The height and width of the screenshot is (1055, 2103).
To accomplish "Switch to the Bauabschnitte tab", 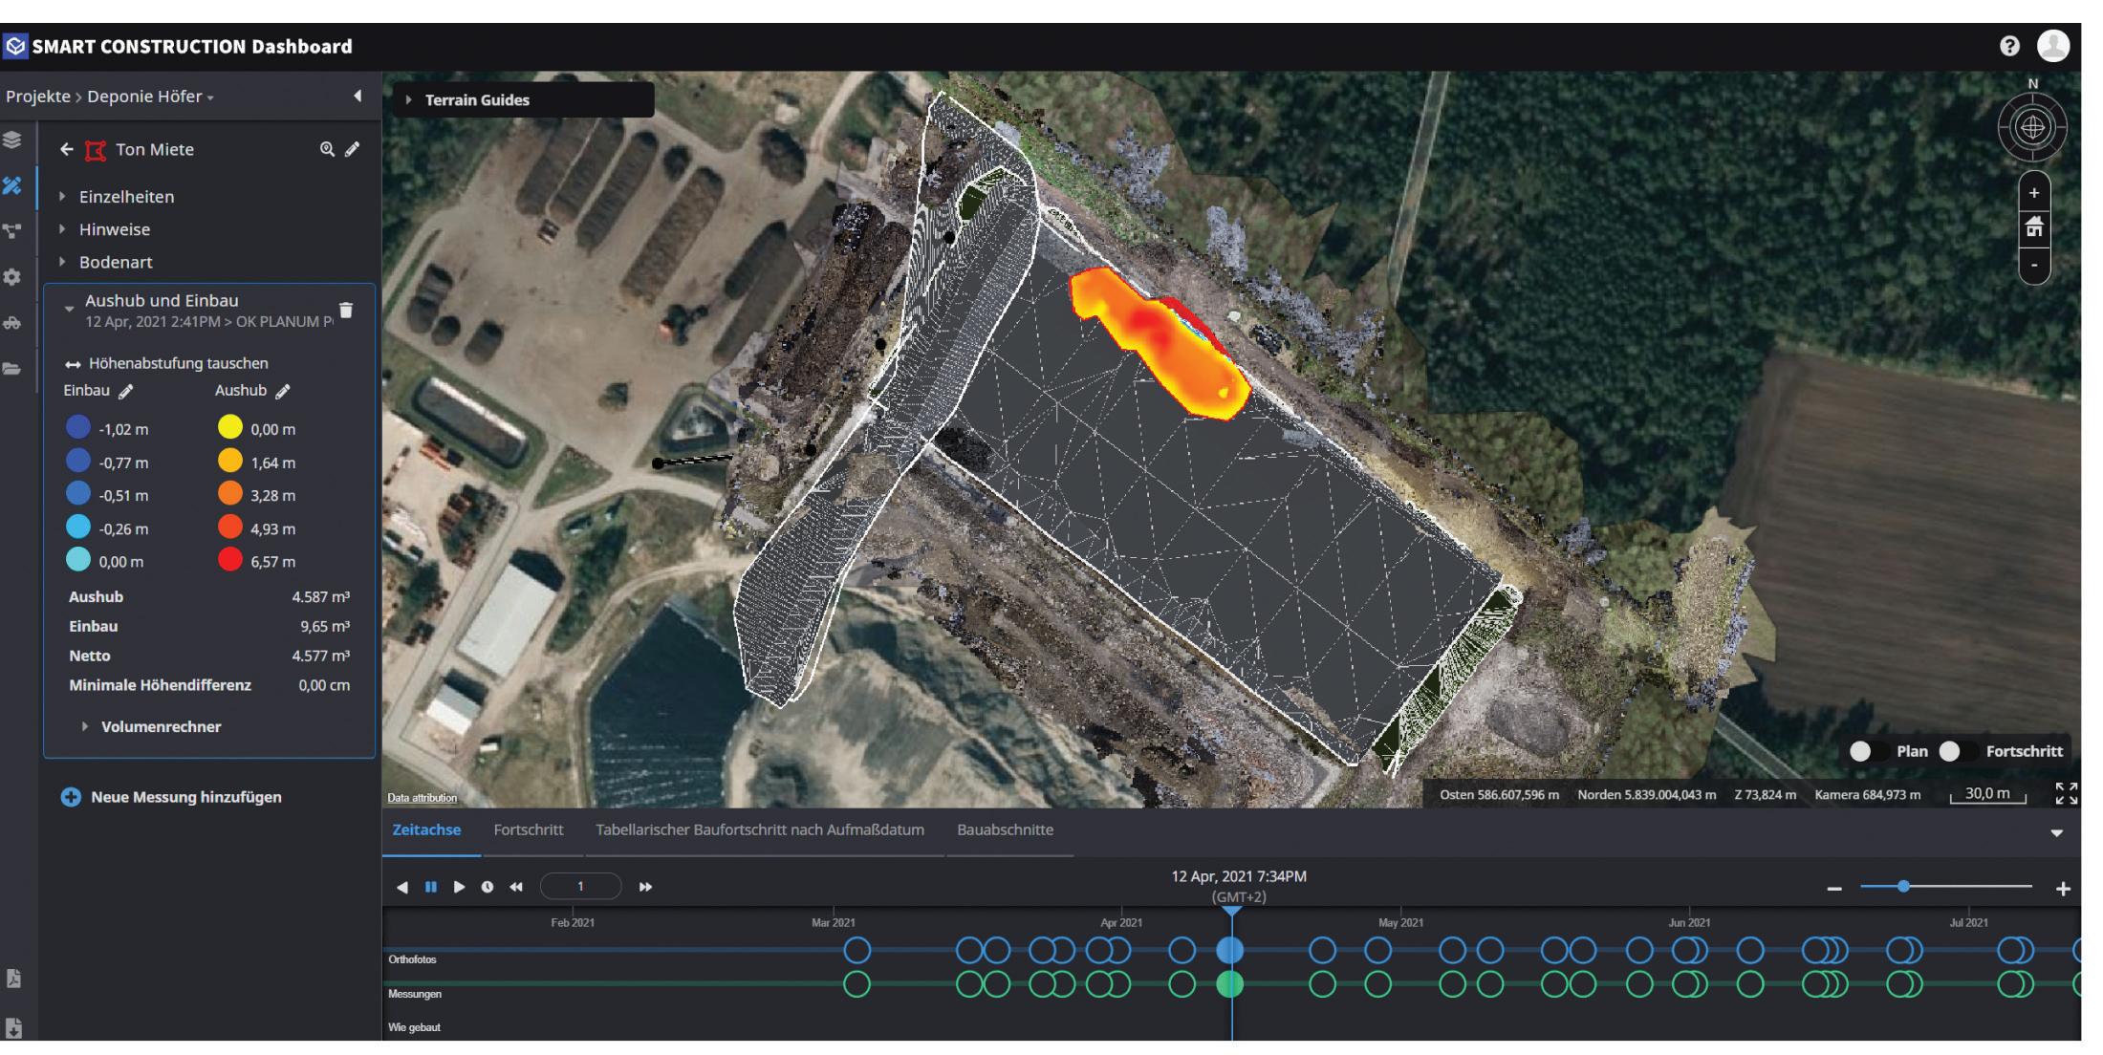I will click(x=1005, y=829).
